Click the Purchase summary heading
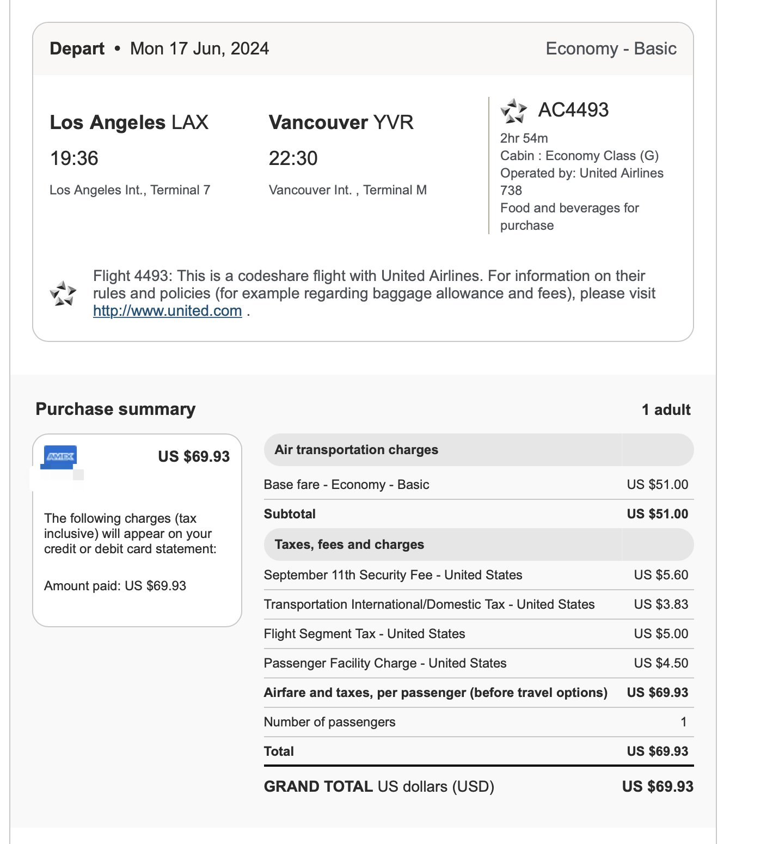773x844 pixels. click(x=115, y=409)
